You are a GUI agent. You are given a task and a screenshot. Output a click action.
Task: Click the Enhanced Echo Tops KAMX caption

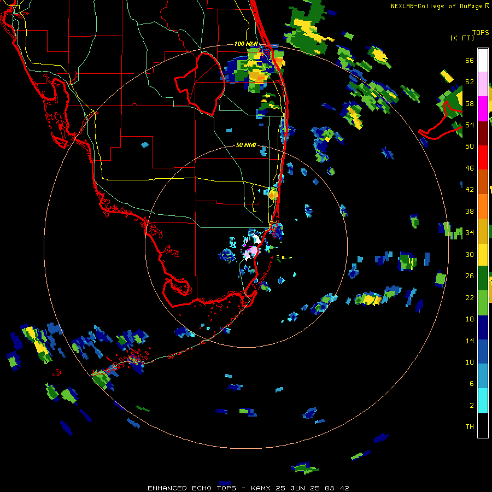tap(248, 488)
